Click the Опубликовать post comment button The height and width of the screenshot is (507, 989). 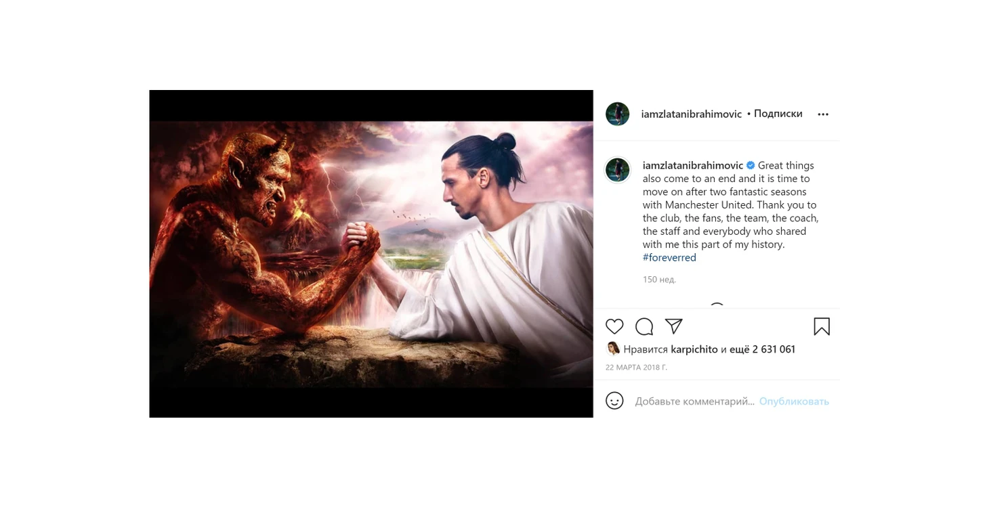pos(794,401)
